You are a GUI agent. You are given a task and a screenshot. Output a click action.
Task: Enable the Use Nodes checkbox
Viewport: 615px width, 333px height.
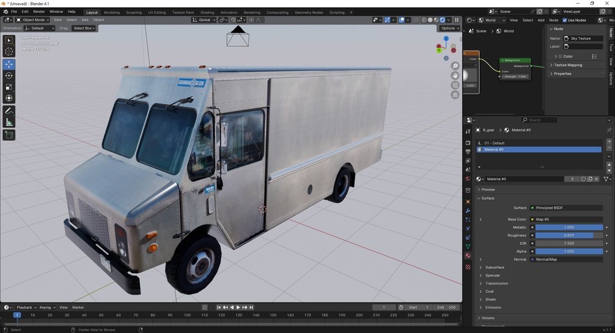pyautogui.click(x=565, y=20)
